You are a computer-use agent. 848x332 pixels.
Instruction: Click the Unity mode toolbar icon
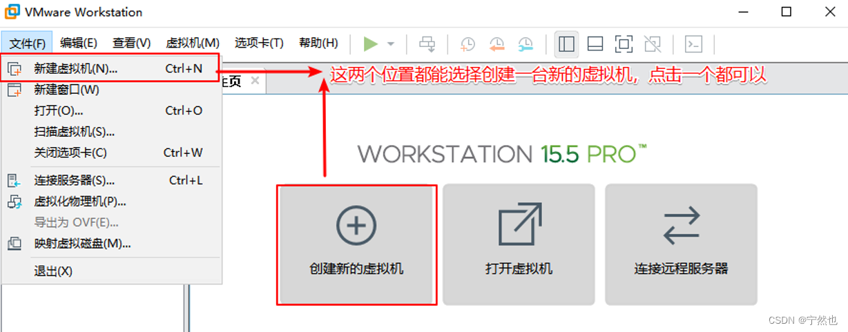[653, 44]
